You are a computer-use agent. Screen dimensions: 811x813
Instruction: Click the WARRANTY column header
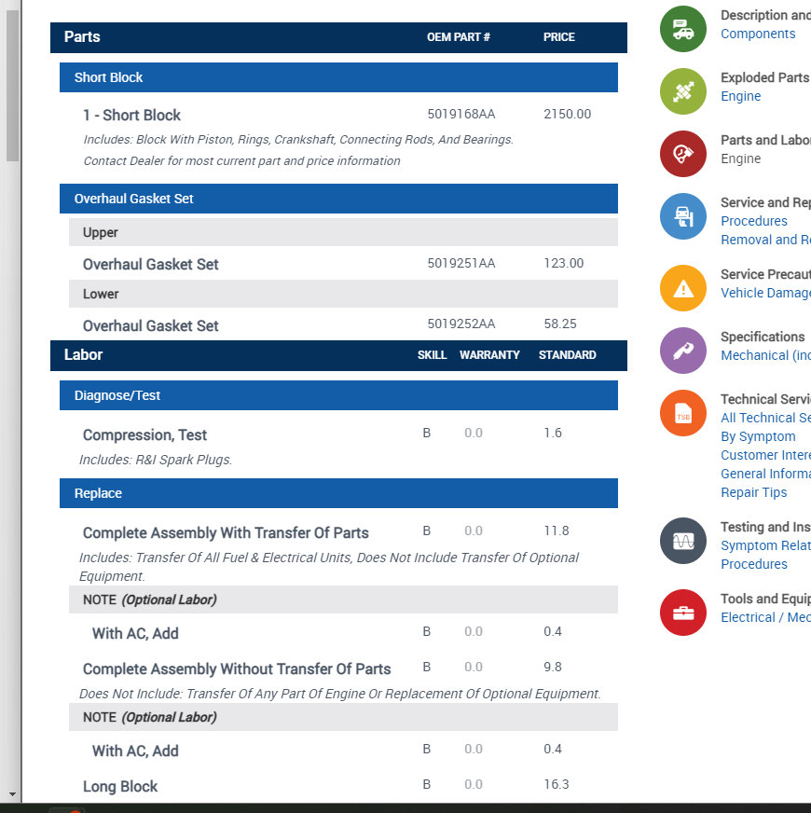(489, 355)
